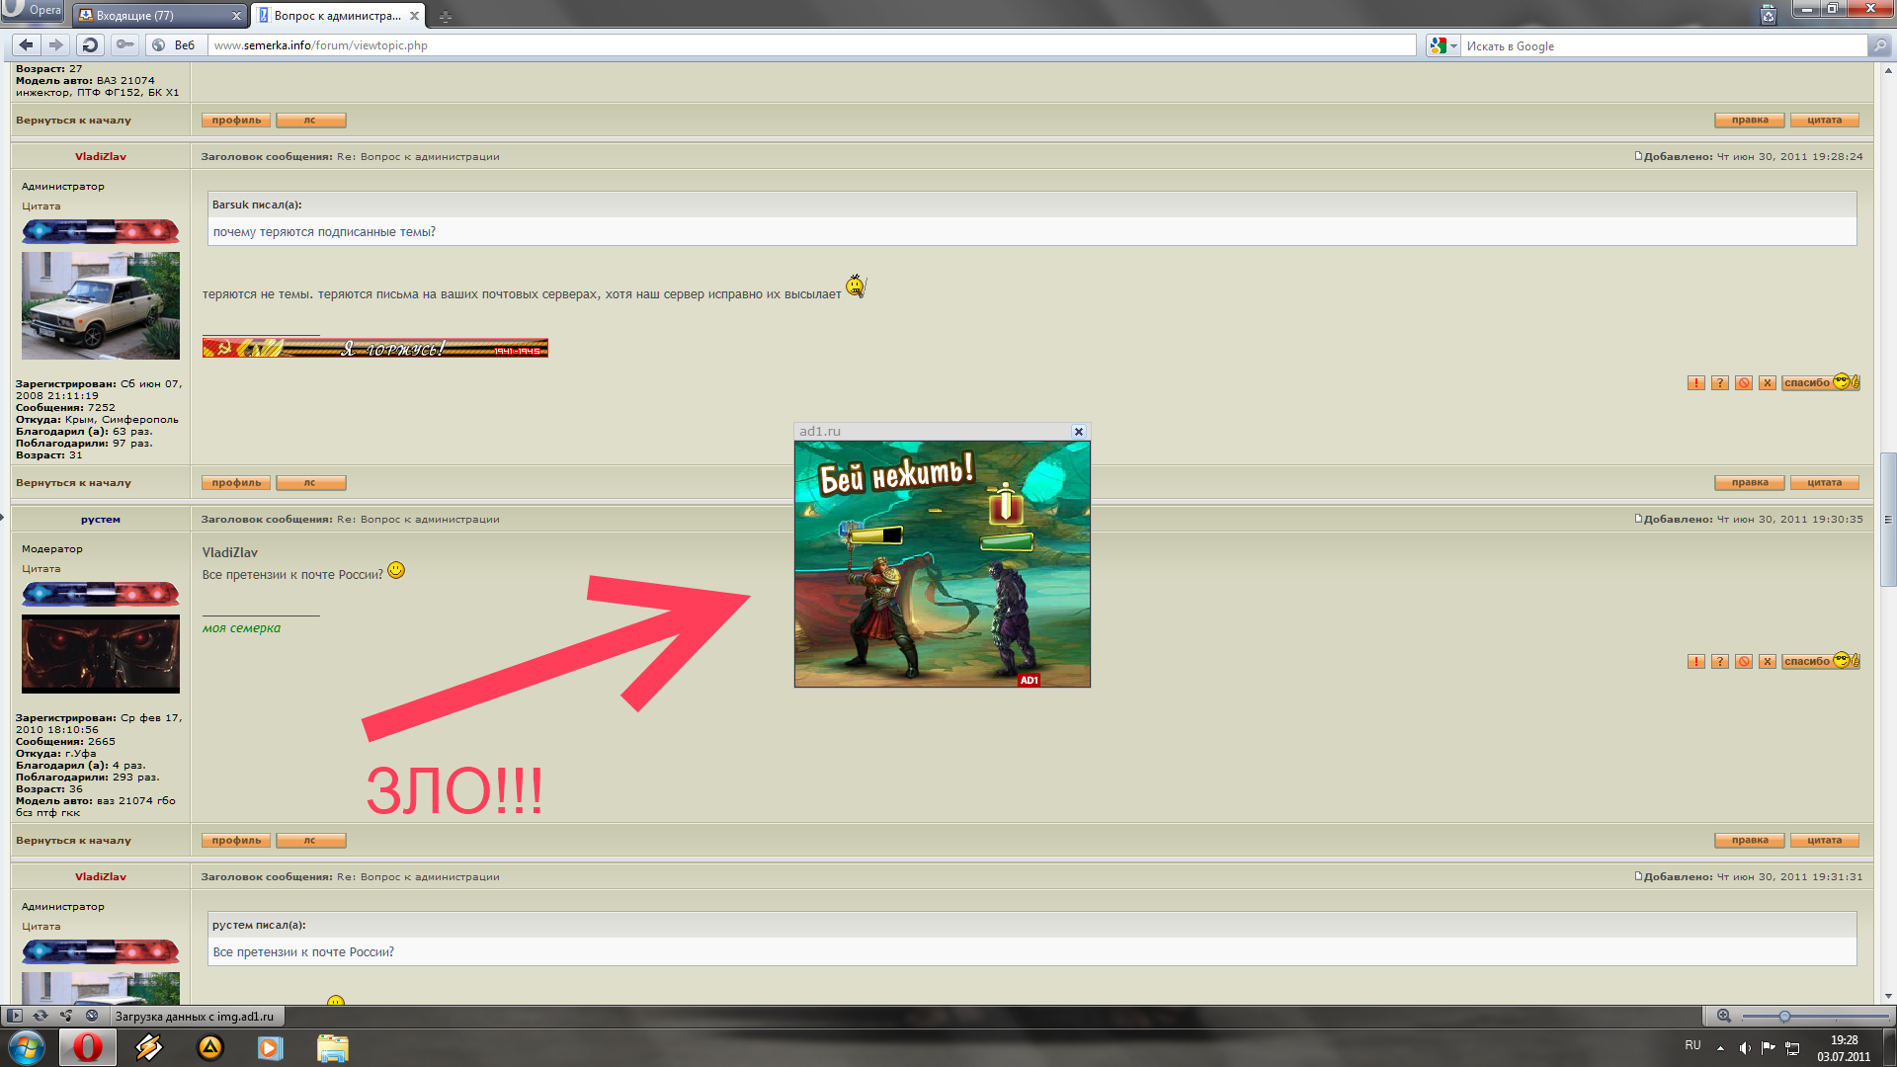
Task: Open рустем username link
Action: pos(101,519)
